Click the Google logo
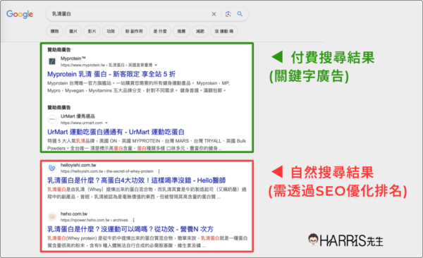423x258 pixels. tap(20, 14)
